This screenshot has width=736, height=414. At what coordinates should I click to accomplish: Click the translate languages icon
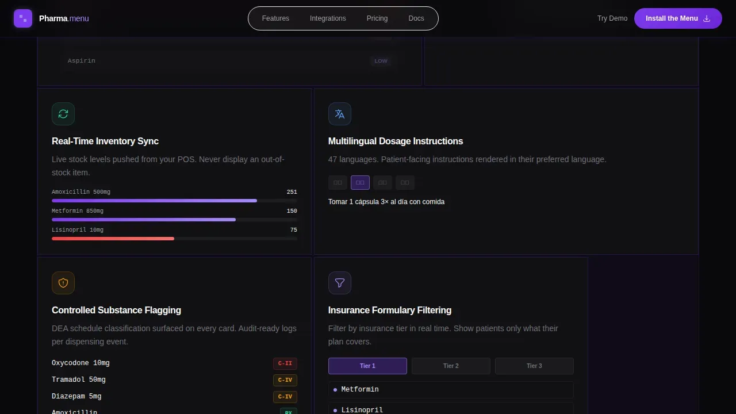[x=340, y=114]
